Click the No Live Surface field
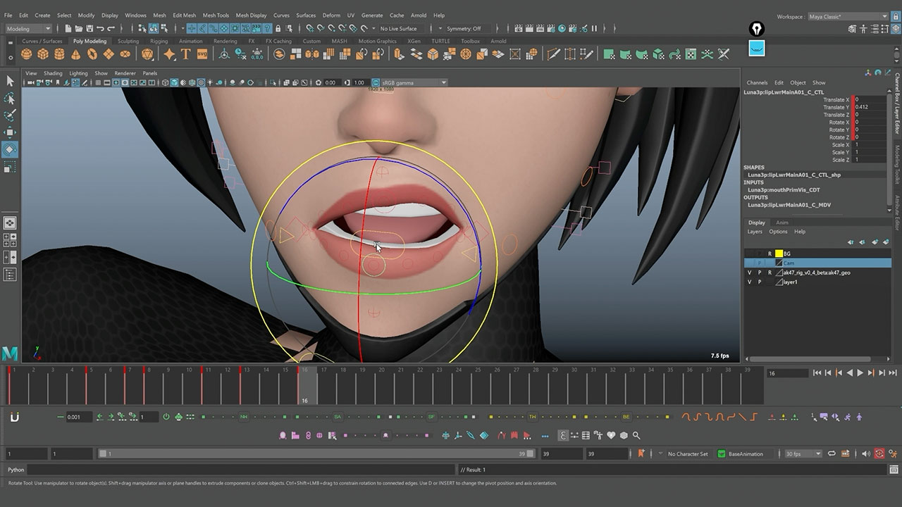The width and height of the screenshot is (902, 507). 399,29
